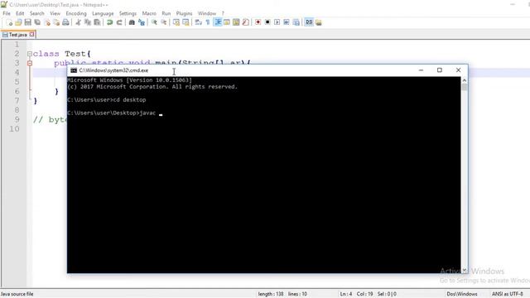Screen dimensions: 530x298
Task: Stop macro recording with the black square icon
Action: [x=267, y=22]
